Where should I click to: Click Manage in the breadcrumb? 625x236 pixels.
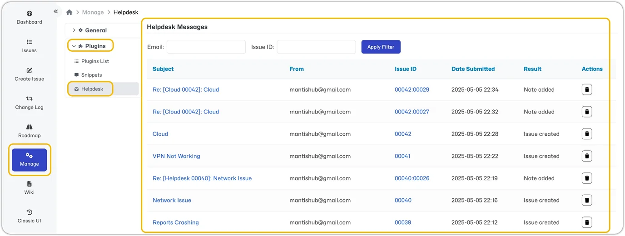(93, 12)
